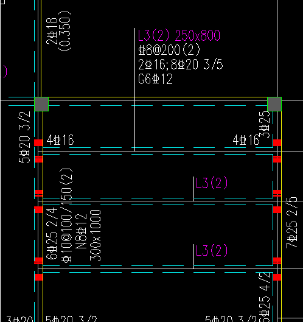Click the middle magenta L3(2) label
The width and height of the screenshot is (303, 322).
[x=212, y=183]
